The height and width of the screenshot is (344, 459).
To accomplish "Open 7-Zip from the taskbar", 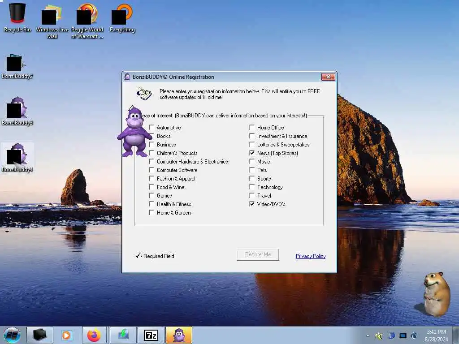I will coord(151,335).
